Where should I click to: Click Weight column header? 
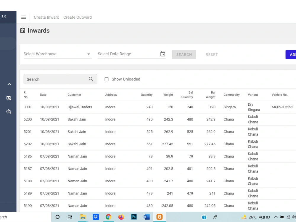pos(168,95)
